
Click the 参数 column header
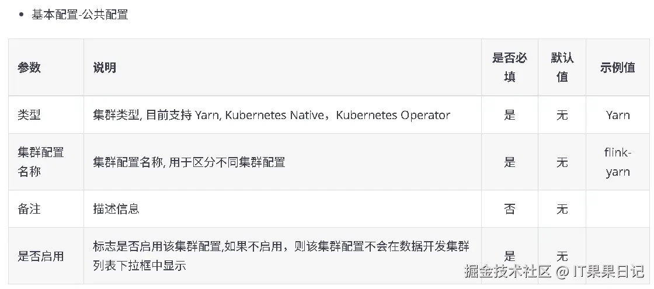[x=29, y=68]
